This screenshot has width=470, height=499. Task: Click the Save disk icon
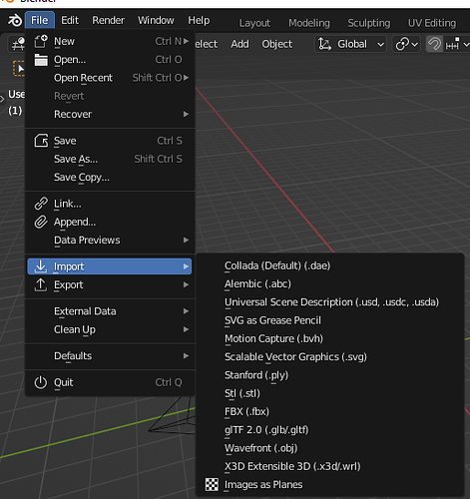tap(41, 141)
